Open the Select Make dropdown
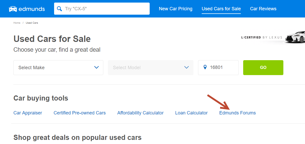The width and height of the screenshot is (305, 144). point(58,68)
